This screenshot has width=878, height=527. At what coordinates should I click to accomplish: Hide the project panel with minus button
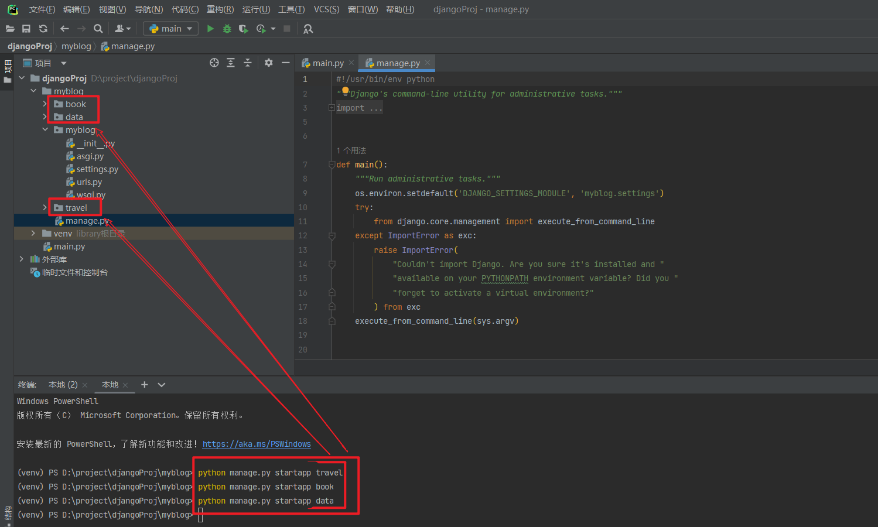click(286, 63)
